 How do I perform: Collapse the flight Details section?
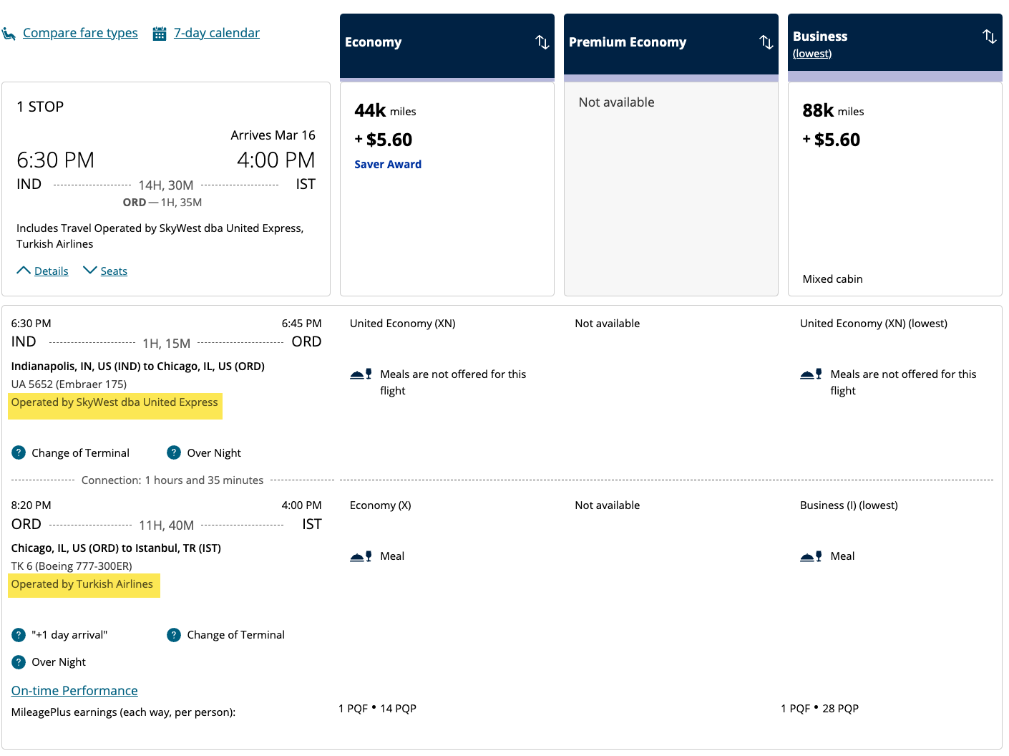click(x=42, y=271)
